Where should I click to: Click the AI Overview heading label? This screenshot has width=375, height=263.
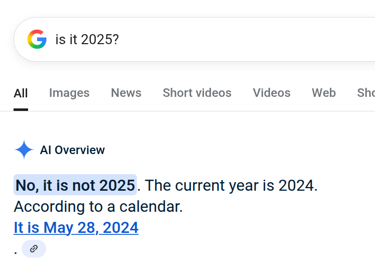click(72, 150)
